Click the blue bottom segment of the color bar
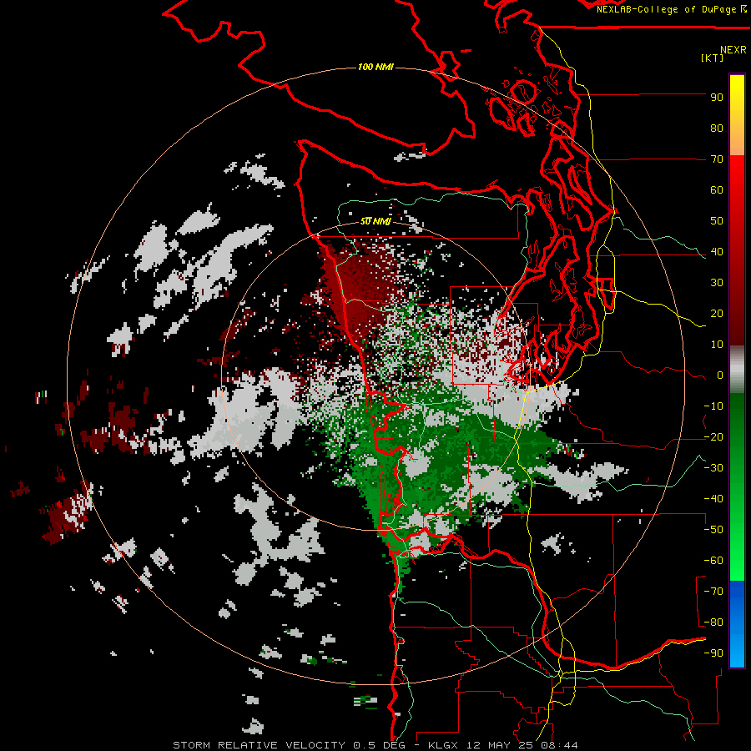Screen dimensions: 751x751 tap(737, 624)
